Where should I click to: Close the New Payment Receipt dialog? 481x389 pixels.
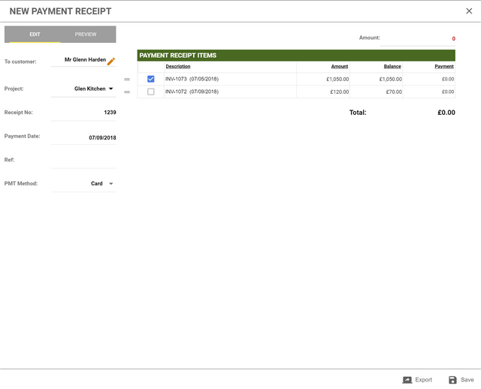coord(469,11)
